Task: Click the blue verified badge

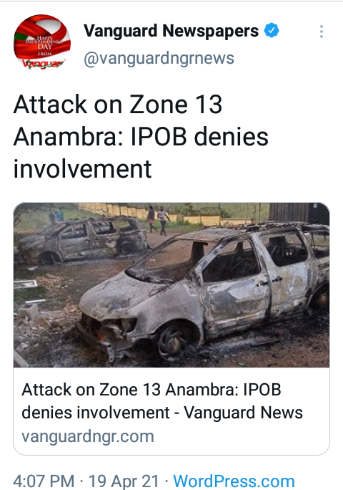Action: point(272,30)
